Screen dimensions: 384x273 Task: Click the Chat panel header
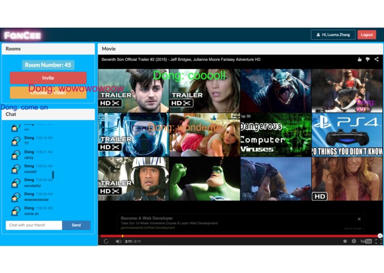pyautogui.click(x=48, y=114)
